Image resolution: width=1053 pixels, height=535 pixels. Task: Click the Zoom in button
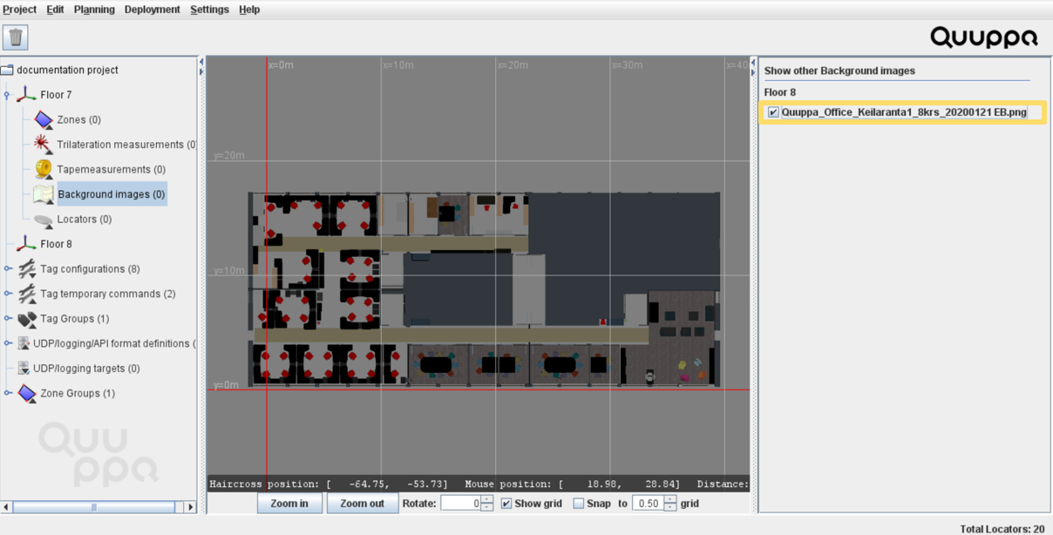(289, 504)
